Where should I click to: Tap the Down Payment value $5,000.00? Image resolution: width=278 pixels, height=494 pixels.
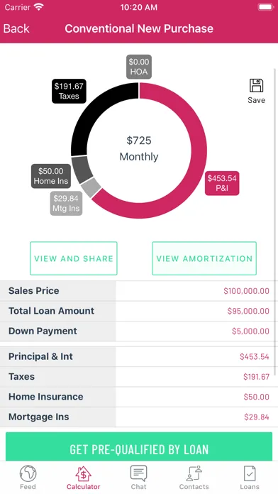coord(250,331)
